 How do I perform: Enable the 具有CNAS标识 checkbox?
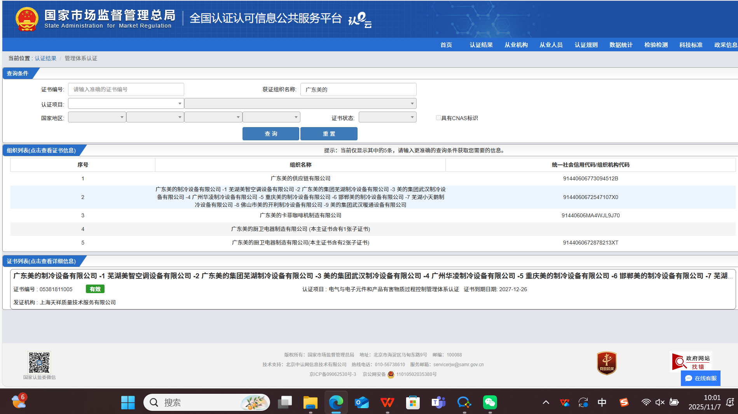(438, 118)
